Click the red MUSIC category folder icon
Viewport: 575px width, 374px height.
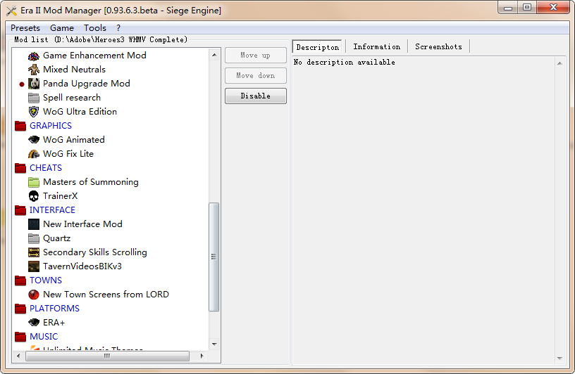20,337
